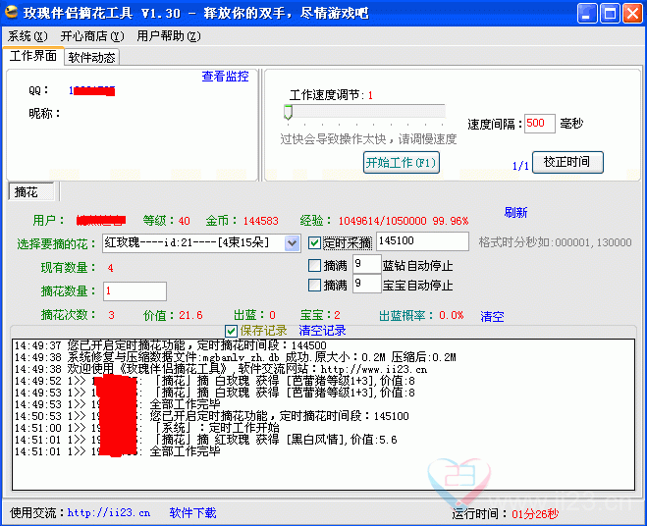Click the app icon in title bar
Viewport: 647px width, 526px height.
[x=11, y=12]
